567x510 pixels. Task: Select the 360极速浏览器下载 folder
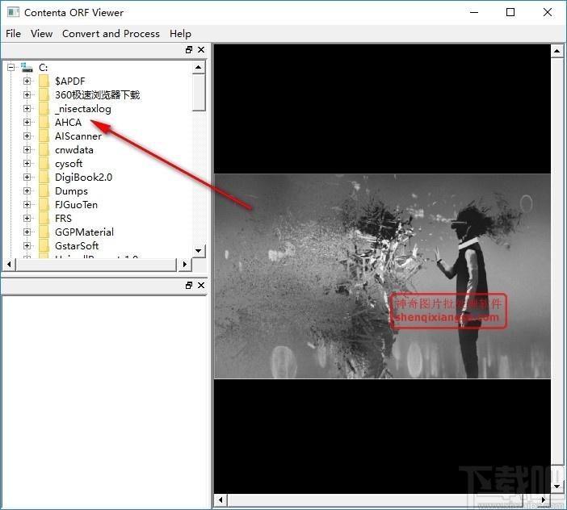tap(97, 94)
